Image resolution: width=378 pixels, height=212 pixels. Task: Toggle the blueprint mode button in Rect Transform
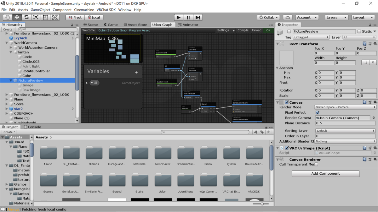[x=365, y=63]
